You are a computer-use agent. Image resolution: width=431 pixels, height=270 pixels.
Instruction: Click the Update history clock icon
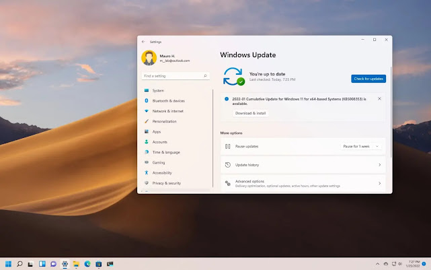pos(227,165)
